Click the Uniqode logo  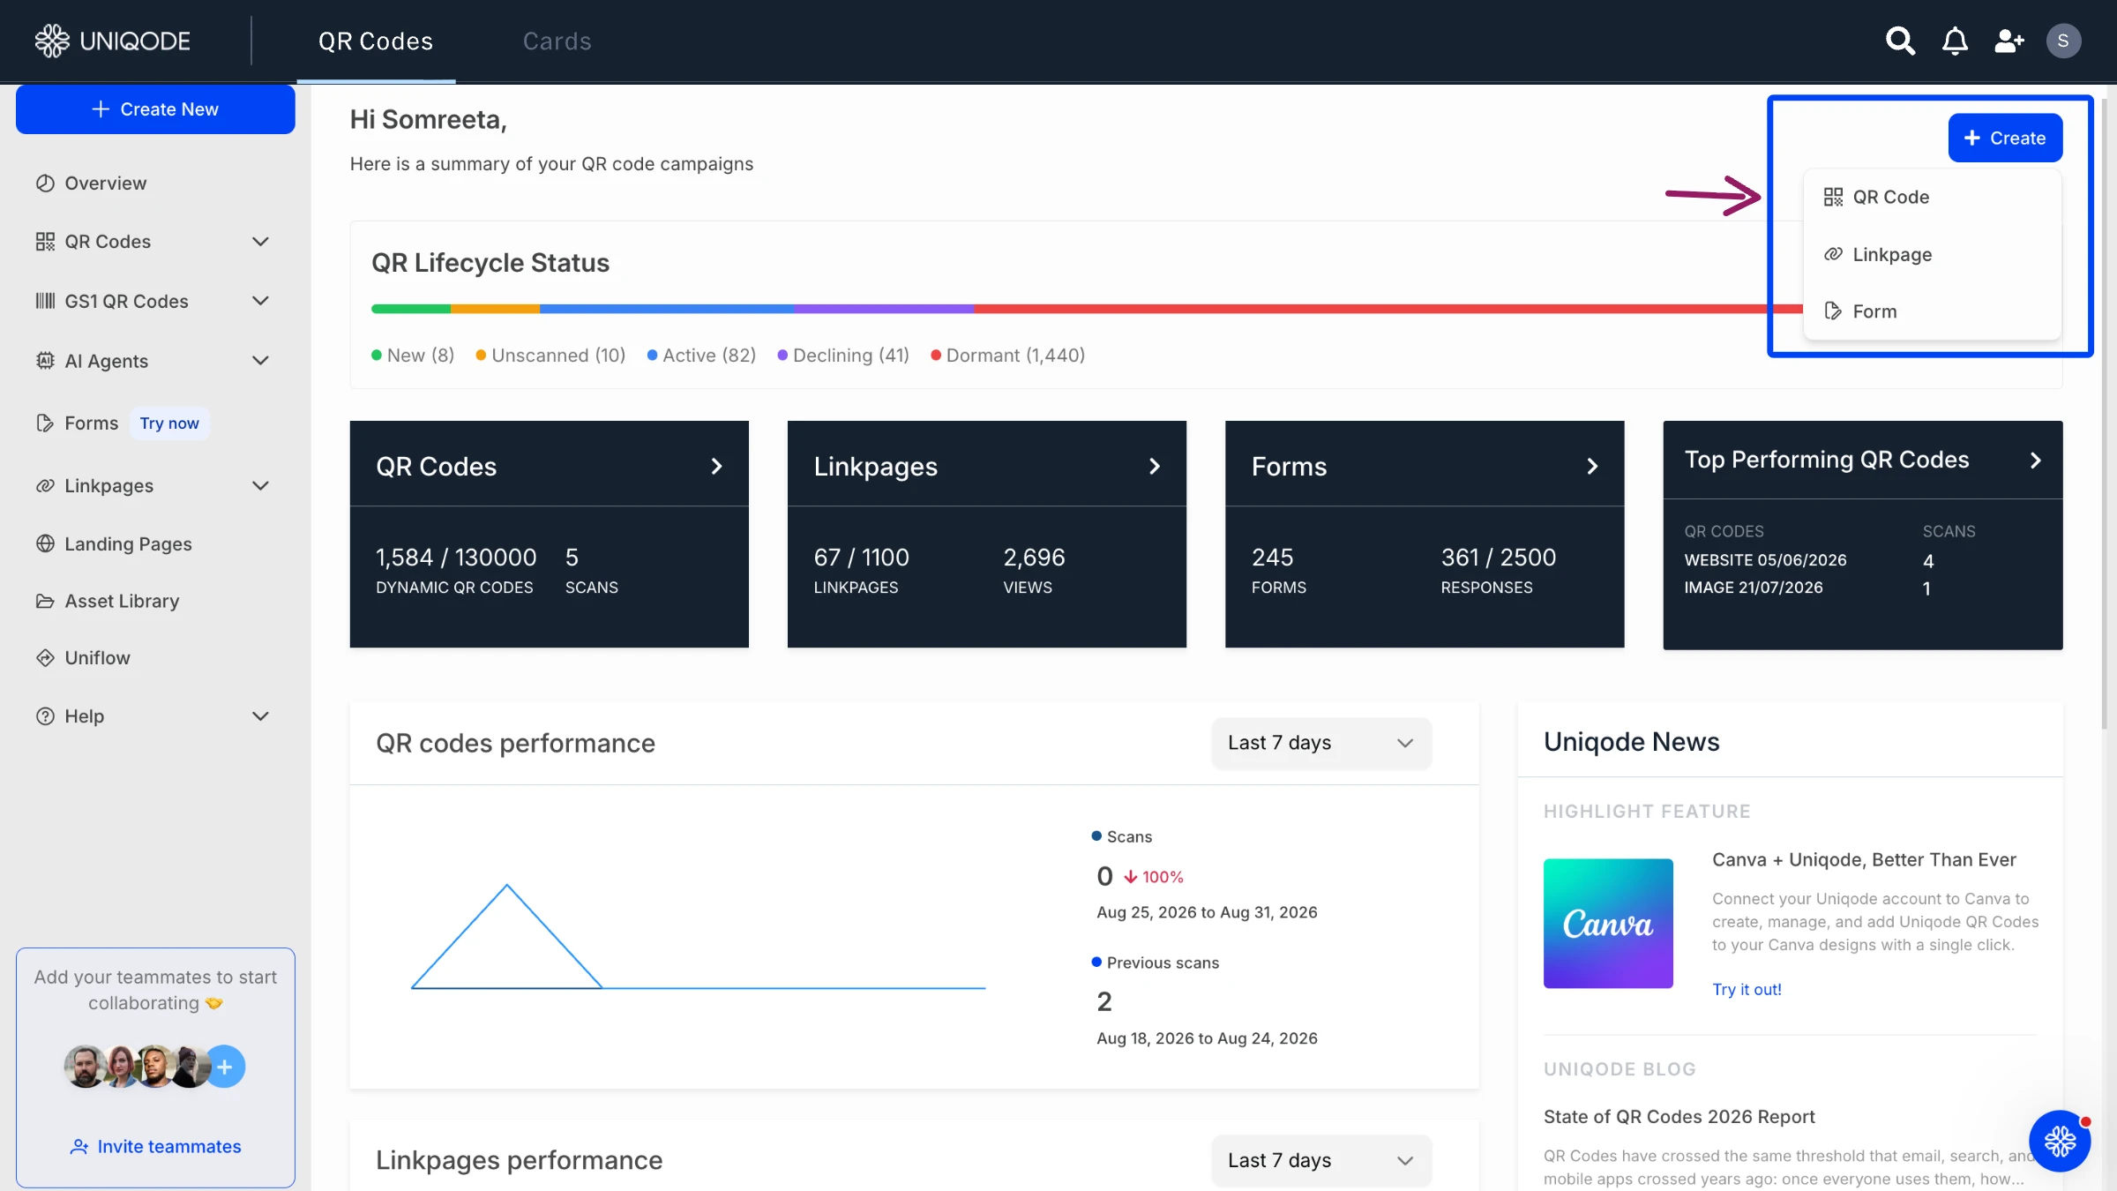click(112, 41)
